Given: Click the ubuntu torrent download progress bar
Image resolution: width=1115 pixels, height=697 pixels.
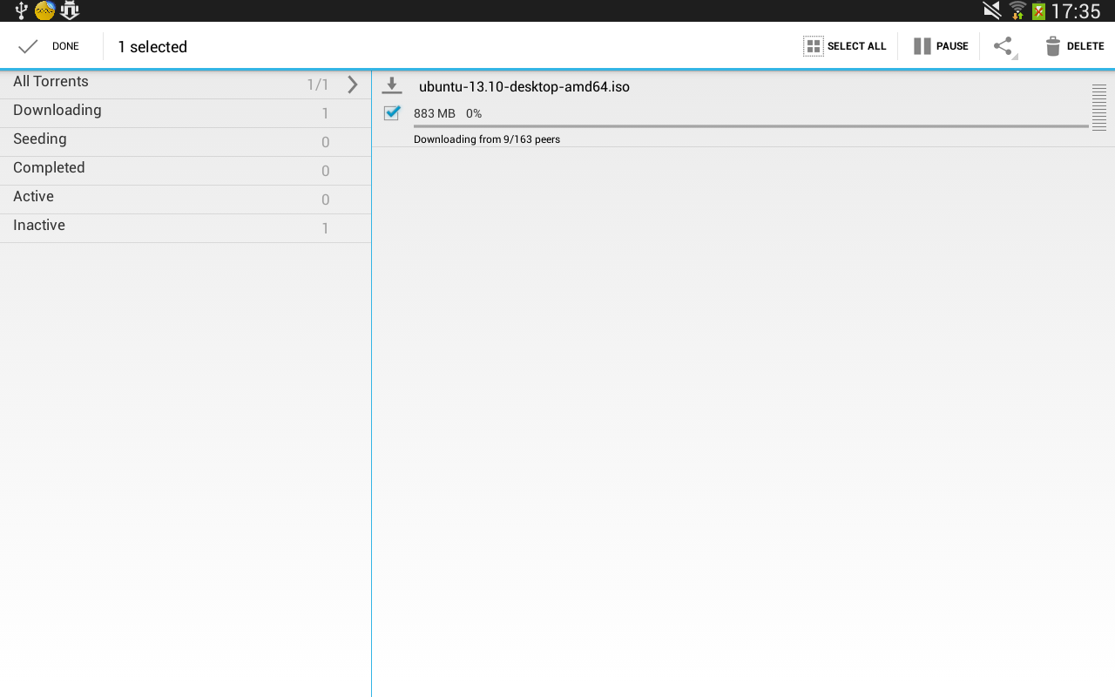Looking at the screenshot, I should [751, 126].
